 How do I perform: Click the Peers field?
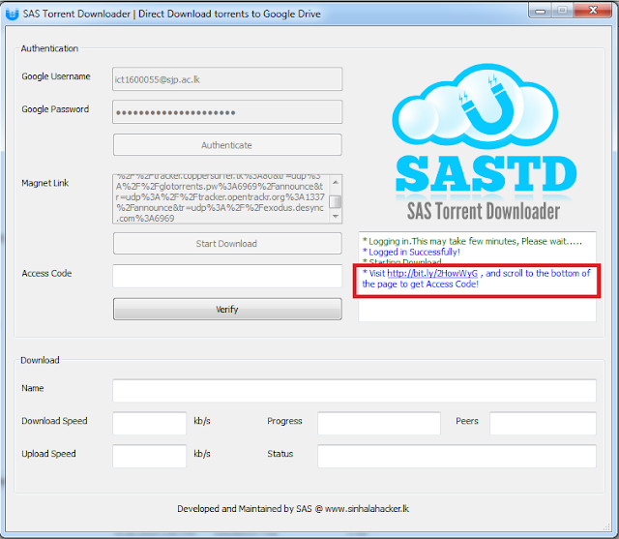point(542,423)
